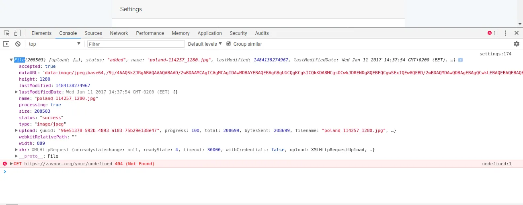Open the Application tab
523x205 pixels.
pos(209,33)
